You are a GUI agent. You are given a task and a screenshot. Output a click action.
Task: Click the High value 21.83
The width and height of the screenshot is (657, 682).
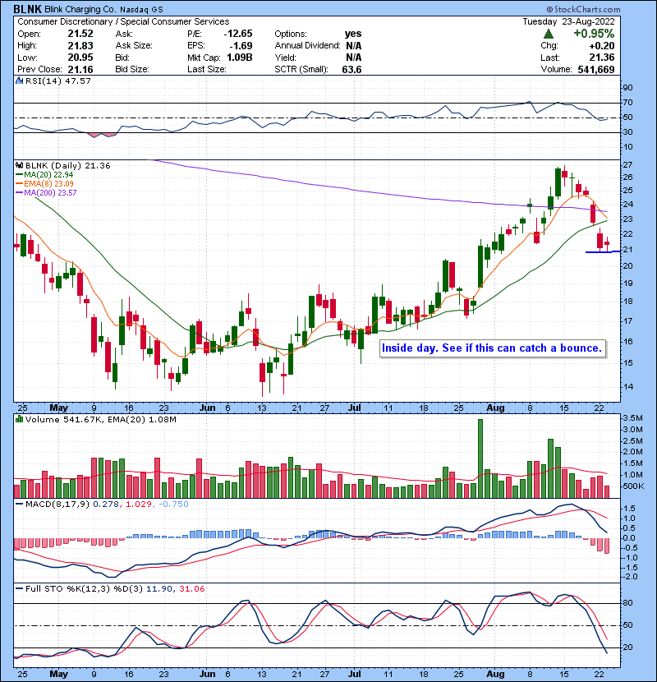(80, 46)
